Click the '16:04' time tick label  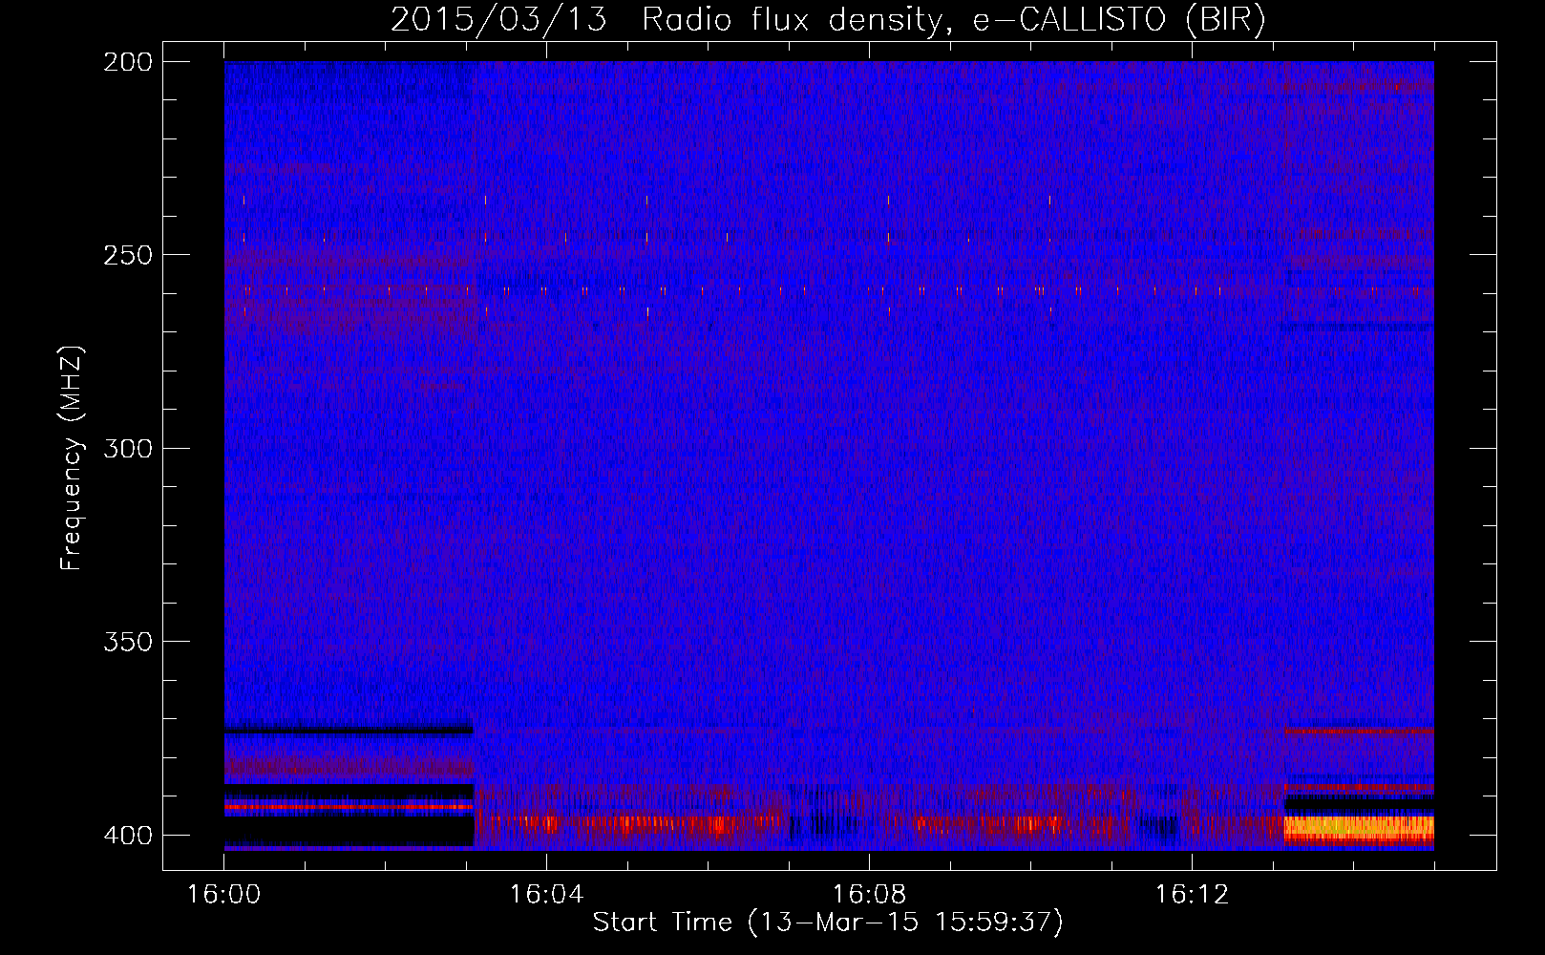coord(546,895)
